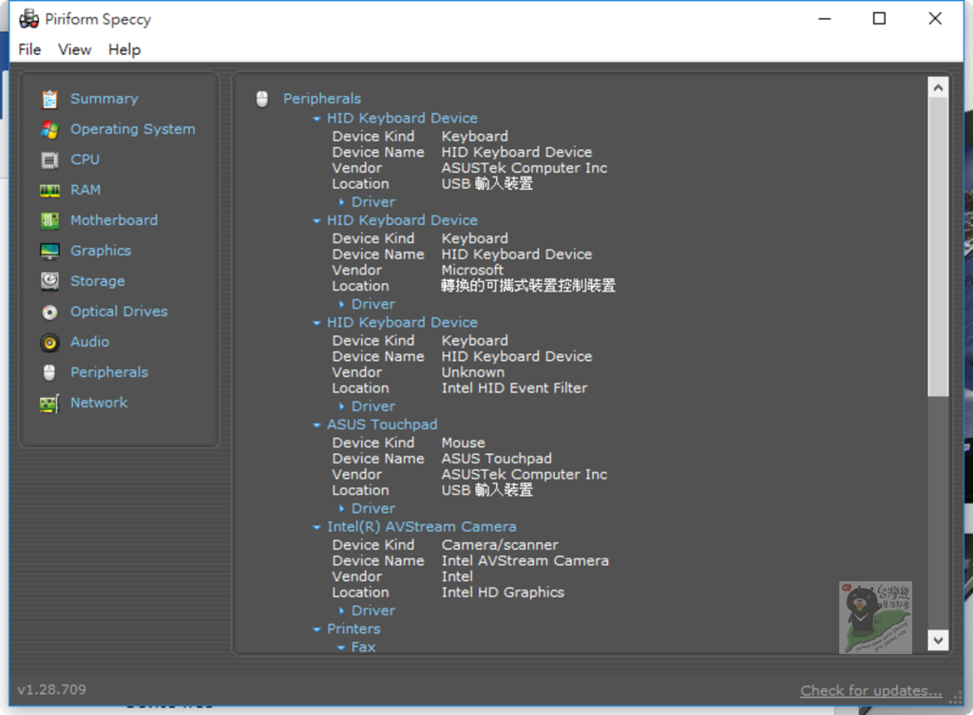
Task: Select Motherboard in the sidebar
Action: (114, 220)
